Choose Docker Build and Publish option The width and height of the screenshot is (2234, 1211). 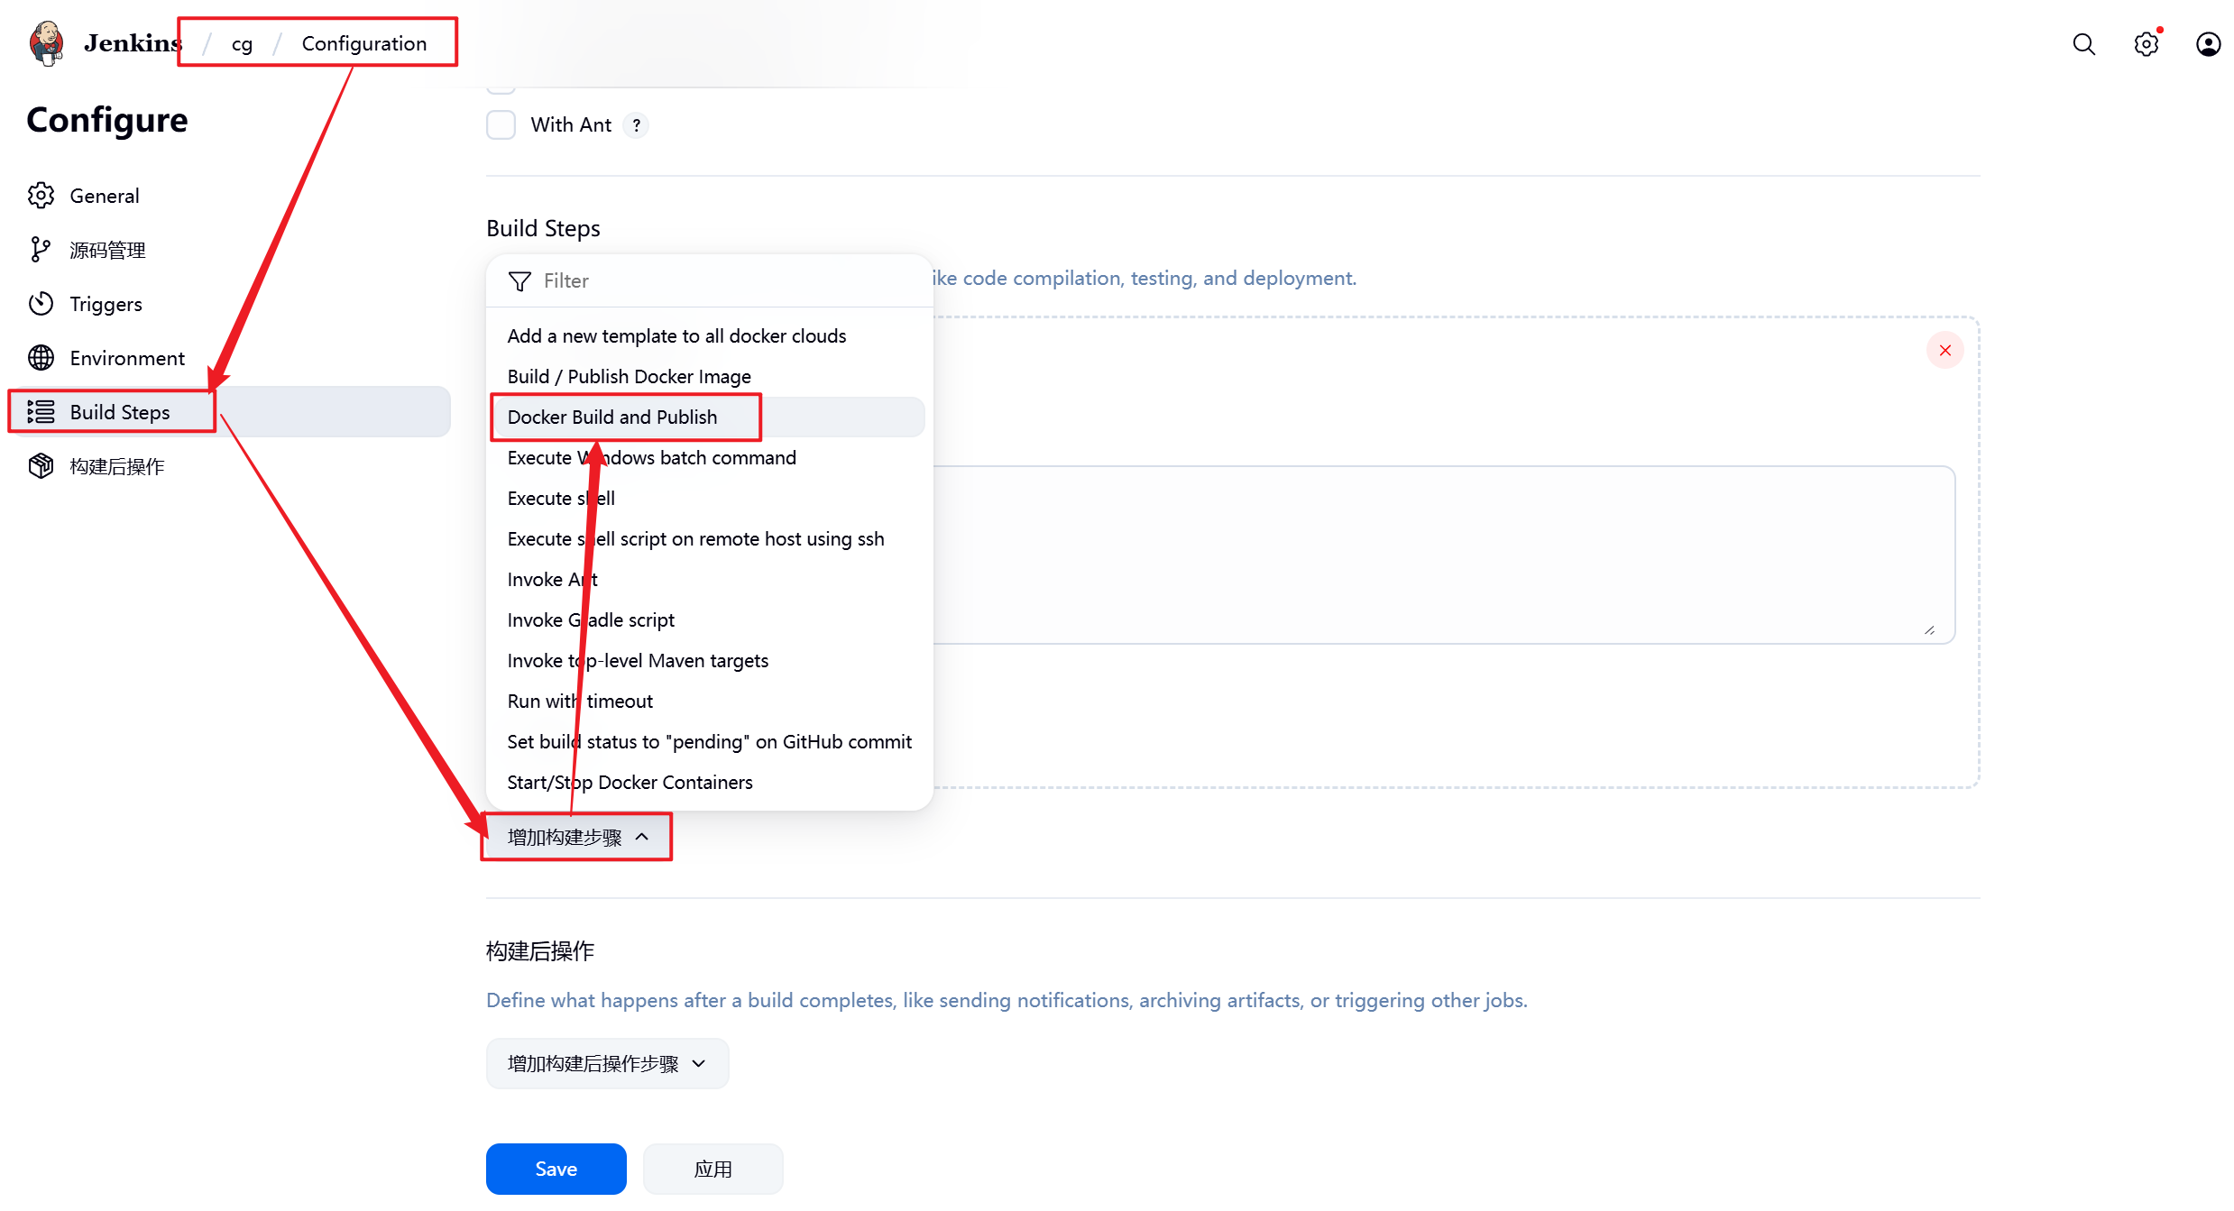pos(613,417)
